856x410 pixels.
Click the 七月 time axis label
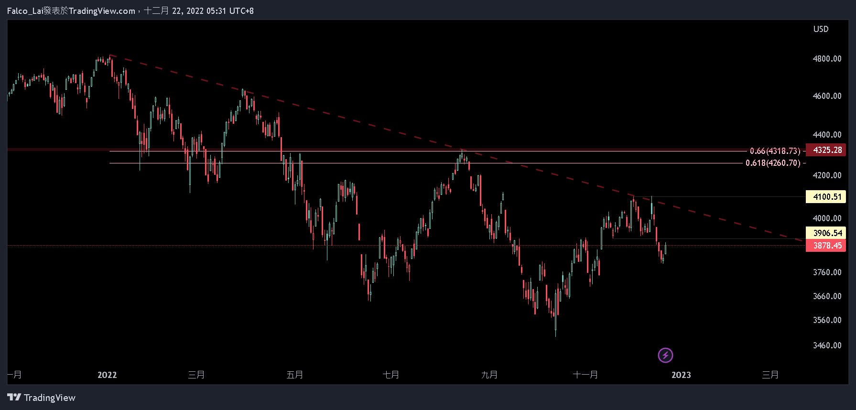coord(391,375)
